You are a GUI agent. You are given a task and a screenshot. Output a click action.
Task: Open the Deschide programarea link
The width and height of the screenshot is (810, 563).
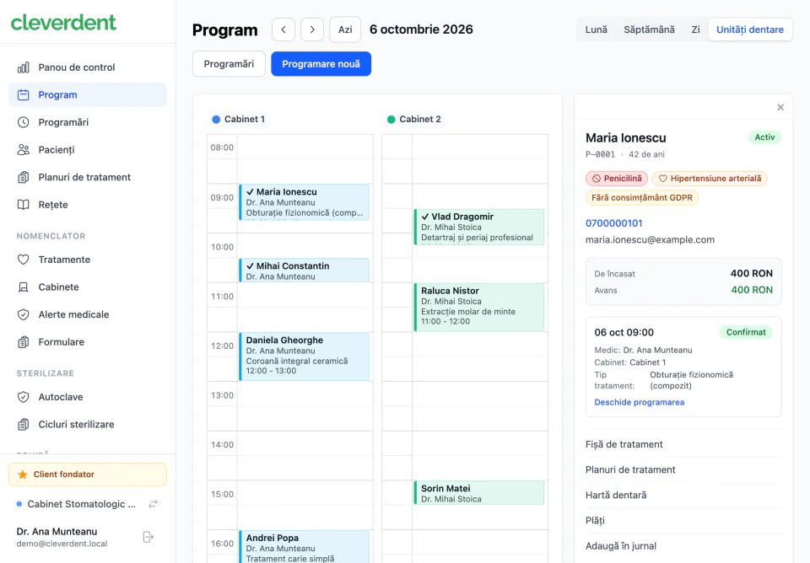click(639, 402)
